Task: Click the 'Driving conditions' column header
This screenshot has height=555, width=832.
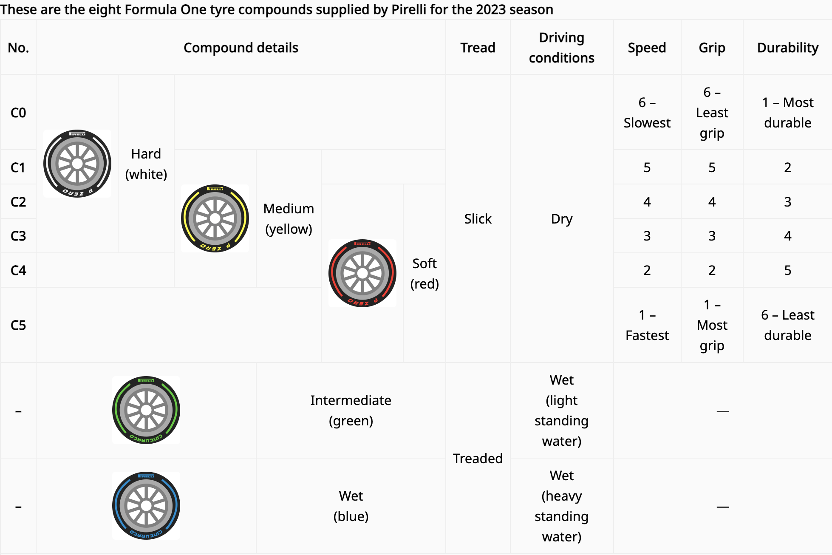Action: click(561, 48)
